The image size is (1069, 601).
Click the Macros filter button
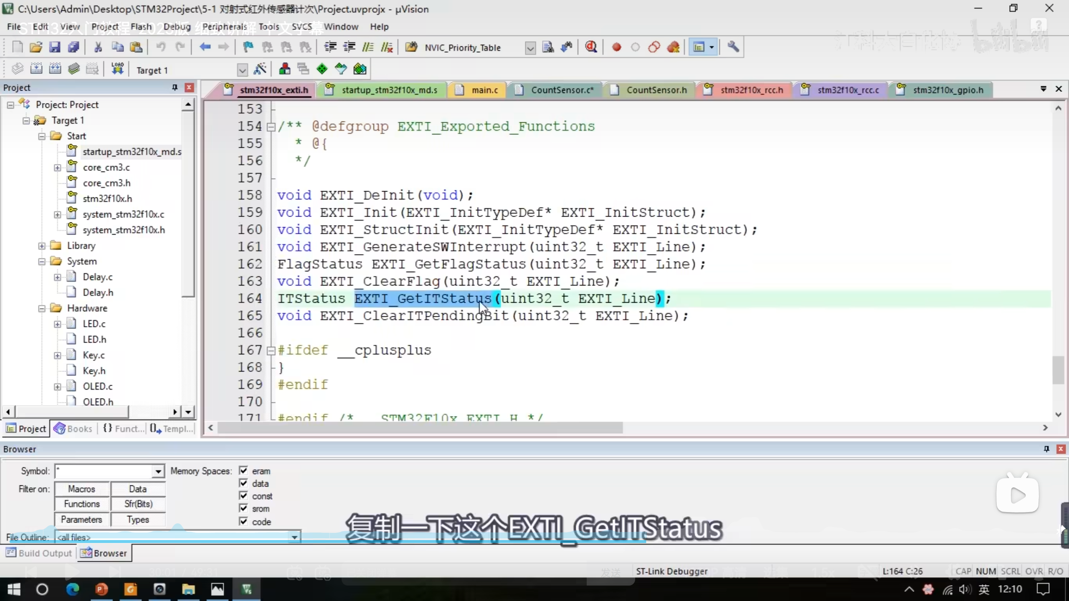pos(82,489)
